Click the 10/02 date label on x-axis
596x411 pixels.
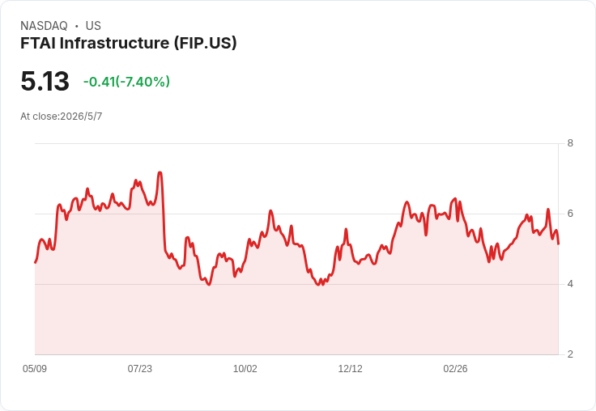click(x=245, y=369)
